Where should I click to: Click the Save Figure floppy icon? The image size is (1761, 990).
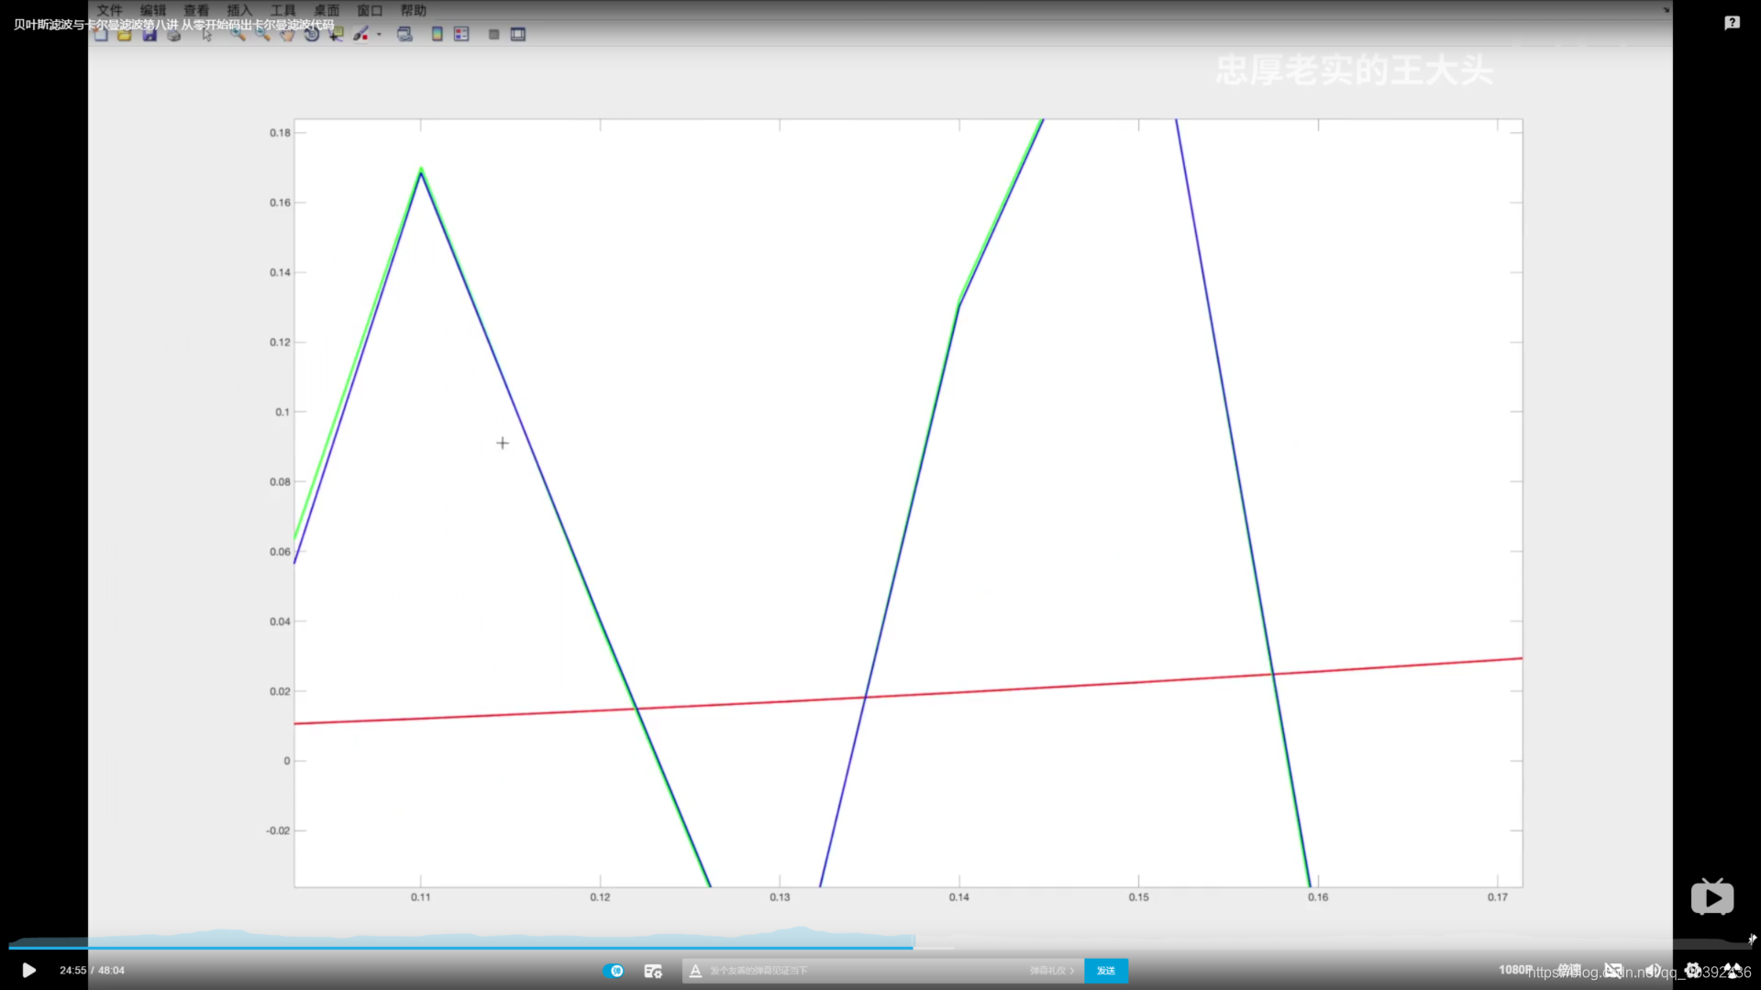click(150, 35)
